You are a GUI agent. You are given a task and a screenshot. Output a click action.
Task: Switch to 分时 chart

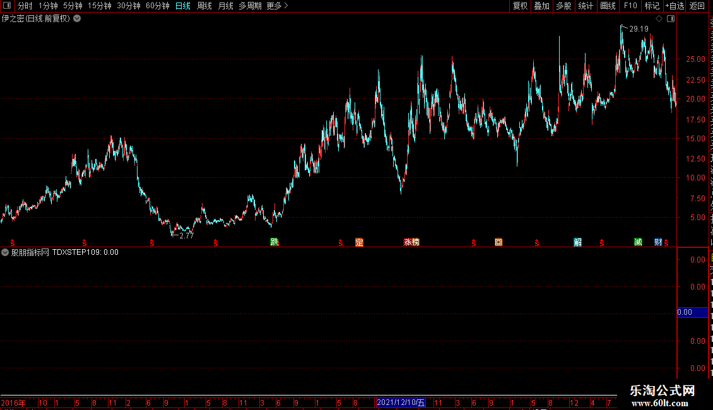point(25,6)
